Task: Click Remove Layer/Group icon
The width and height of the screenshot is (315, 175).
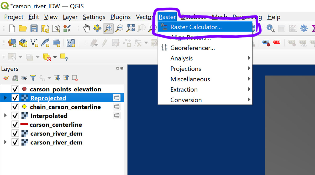Action: pyautogui.click(x=75, y=78)
